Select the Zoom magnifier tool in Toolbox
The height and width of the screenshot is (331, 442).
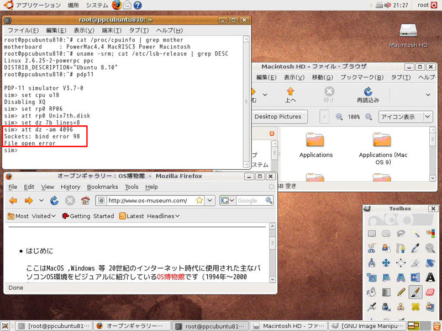430,248
